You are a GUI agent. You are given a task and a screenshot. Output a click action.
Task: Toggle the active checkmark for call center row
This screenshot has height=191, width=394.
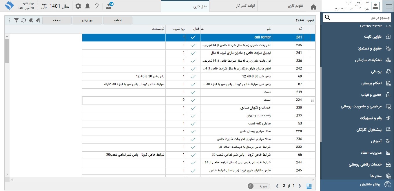[x=193, y=37]
